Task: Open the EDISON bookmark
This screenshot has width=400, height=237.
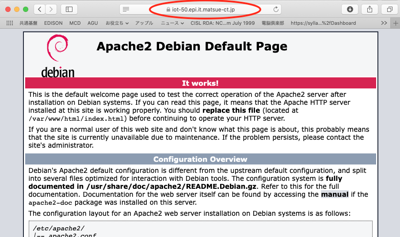Action: click(53, 23)
